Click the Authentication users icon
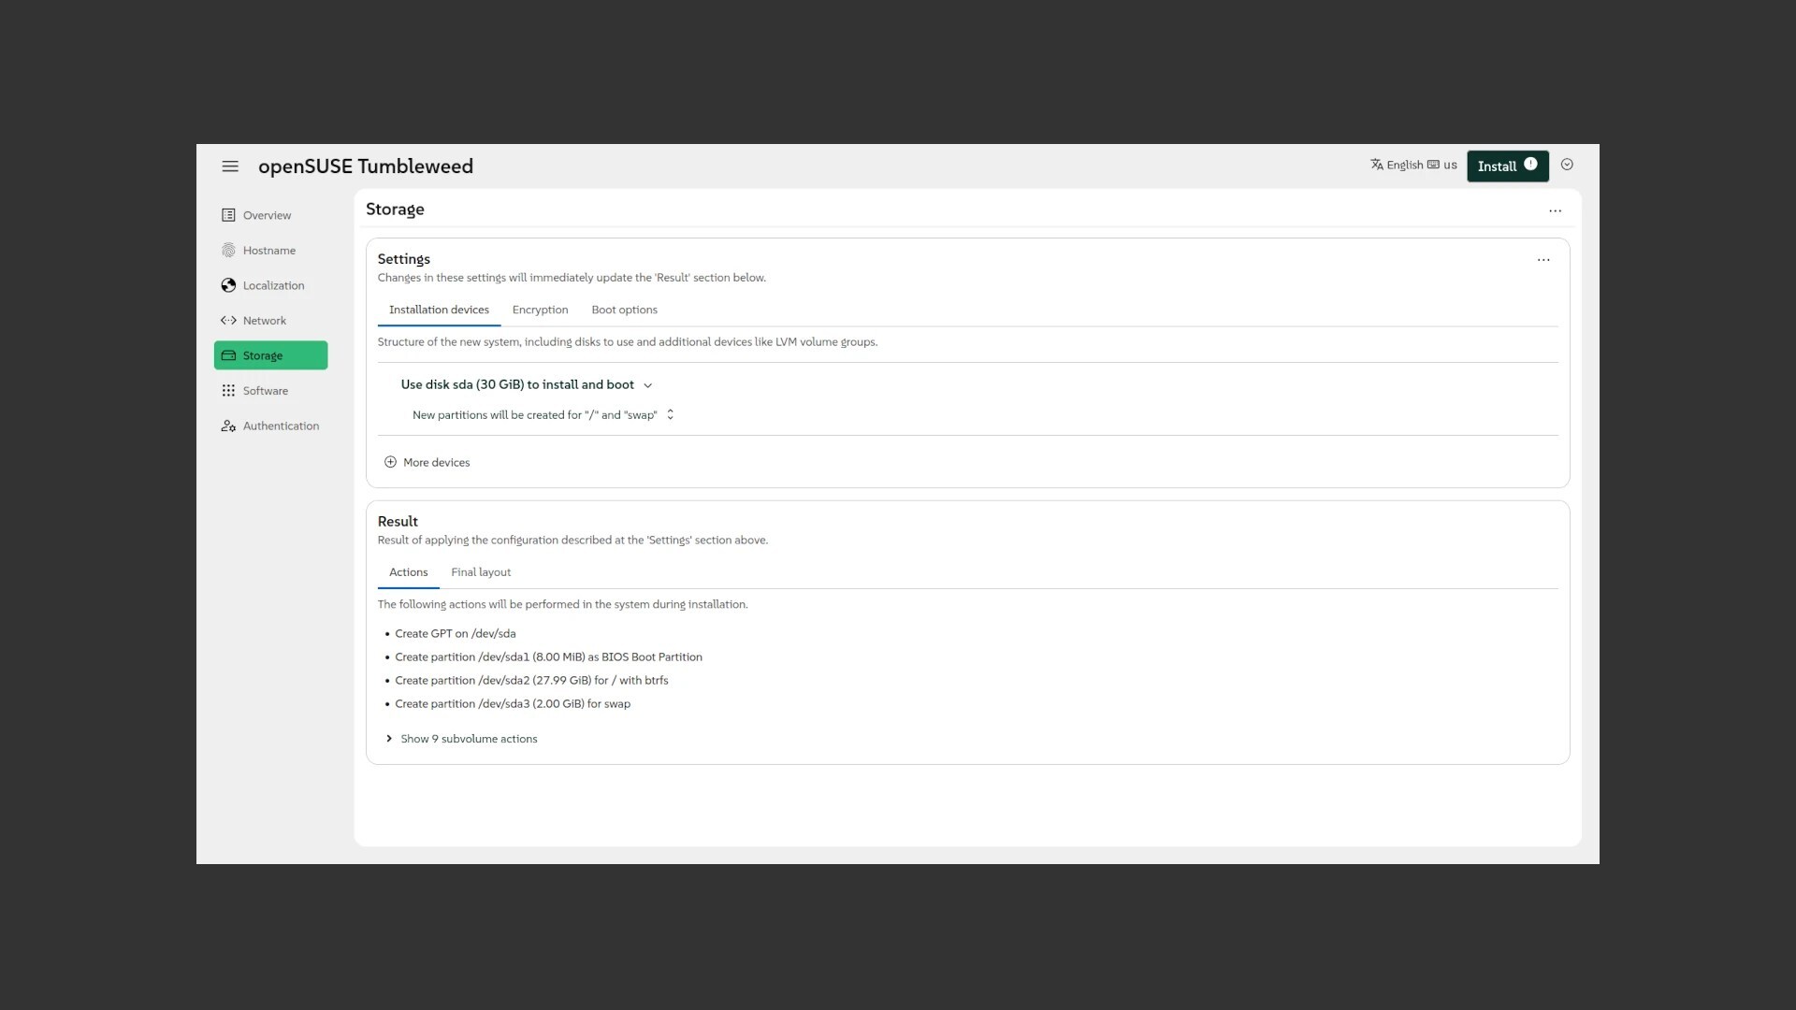 tap(228, 426)
